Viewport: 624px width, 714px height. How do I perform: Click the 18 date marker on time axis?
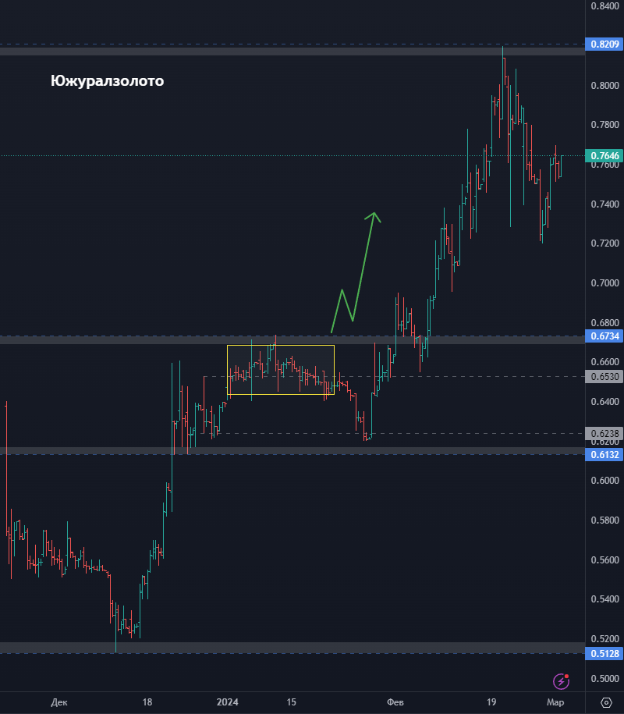pos(147,702)
